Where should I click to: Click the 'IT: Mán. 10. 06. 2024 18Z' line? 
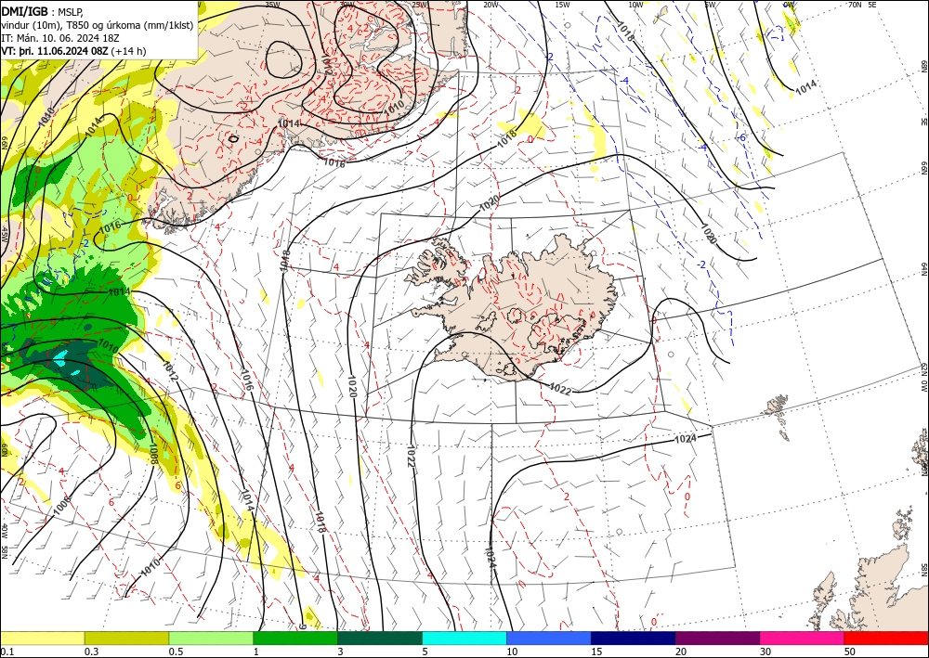coord(61,38)
